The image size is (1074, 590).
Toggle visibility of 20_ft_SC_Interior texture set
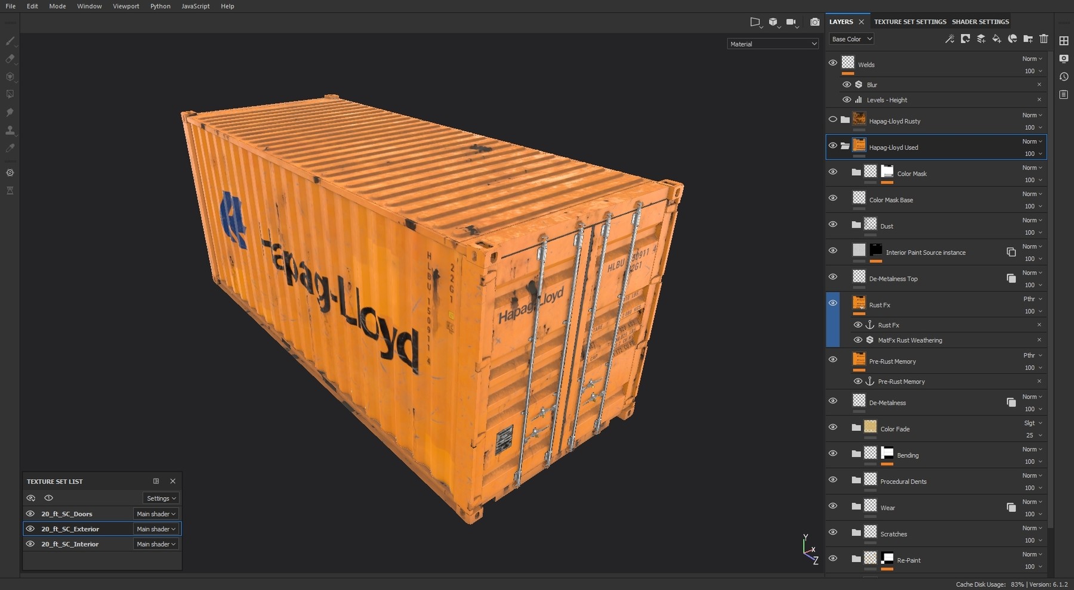(30, 544)
